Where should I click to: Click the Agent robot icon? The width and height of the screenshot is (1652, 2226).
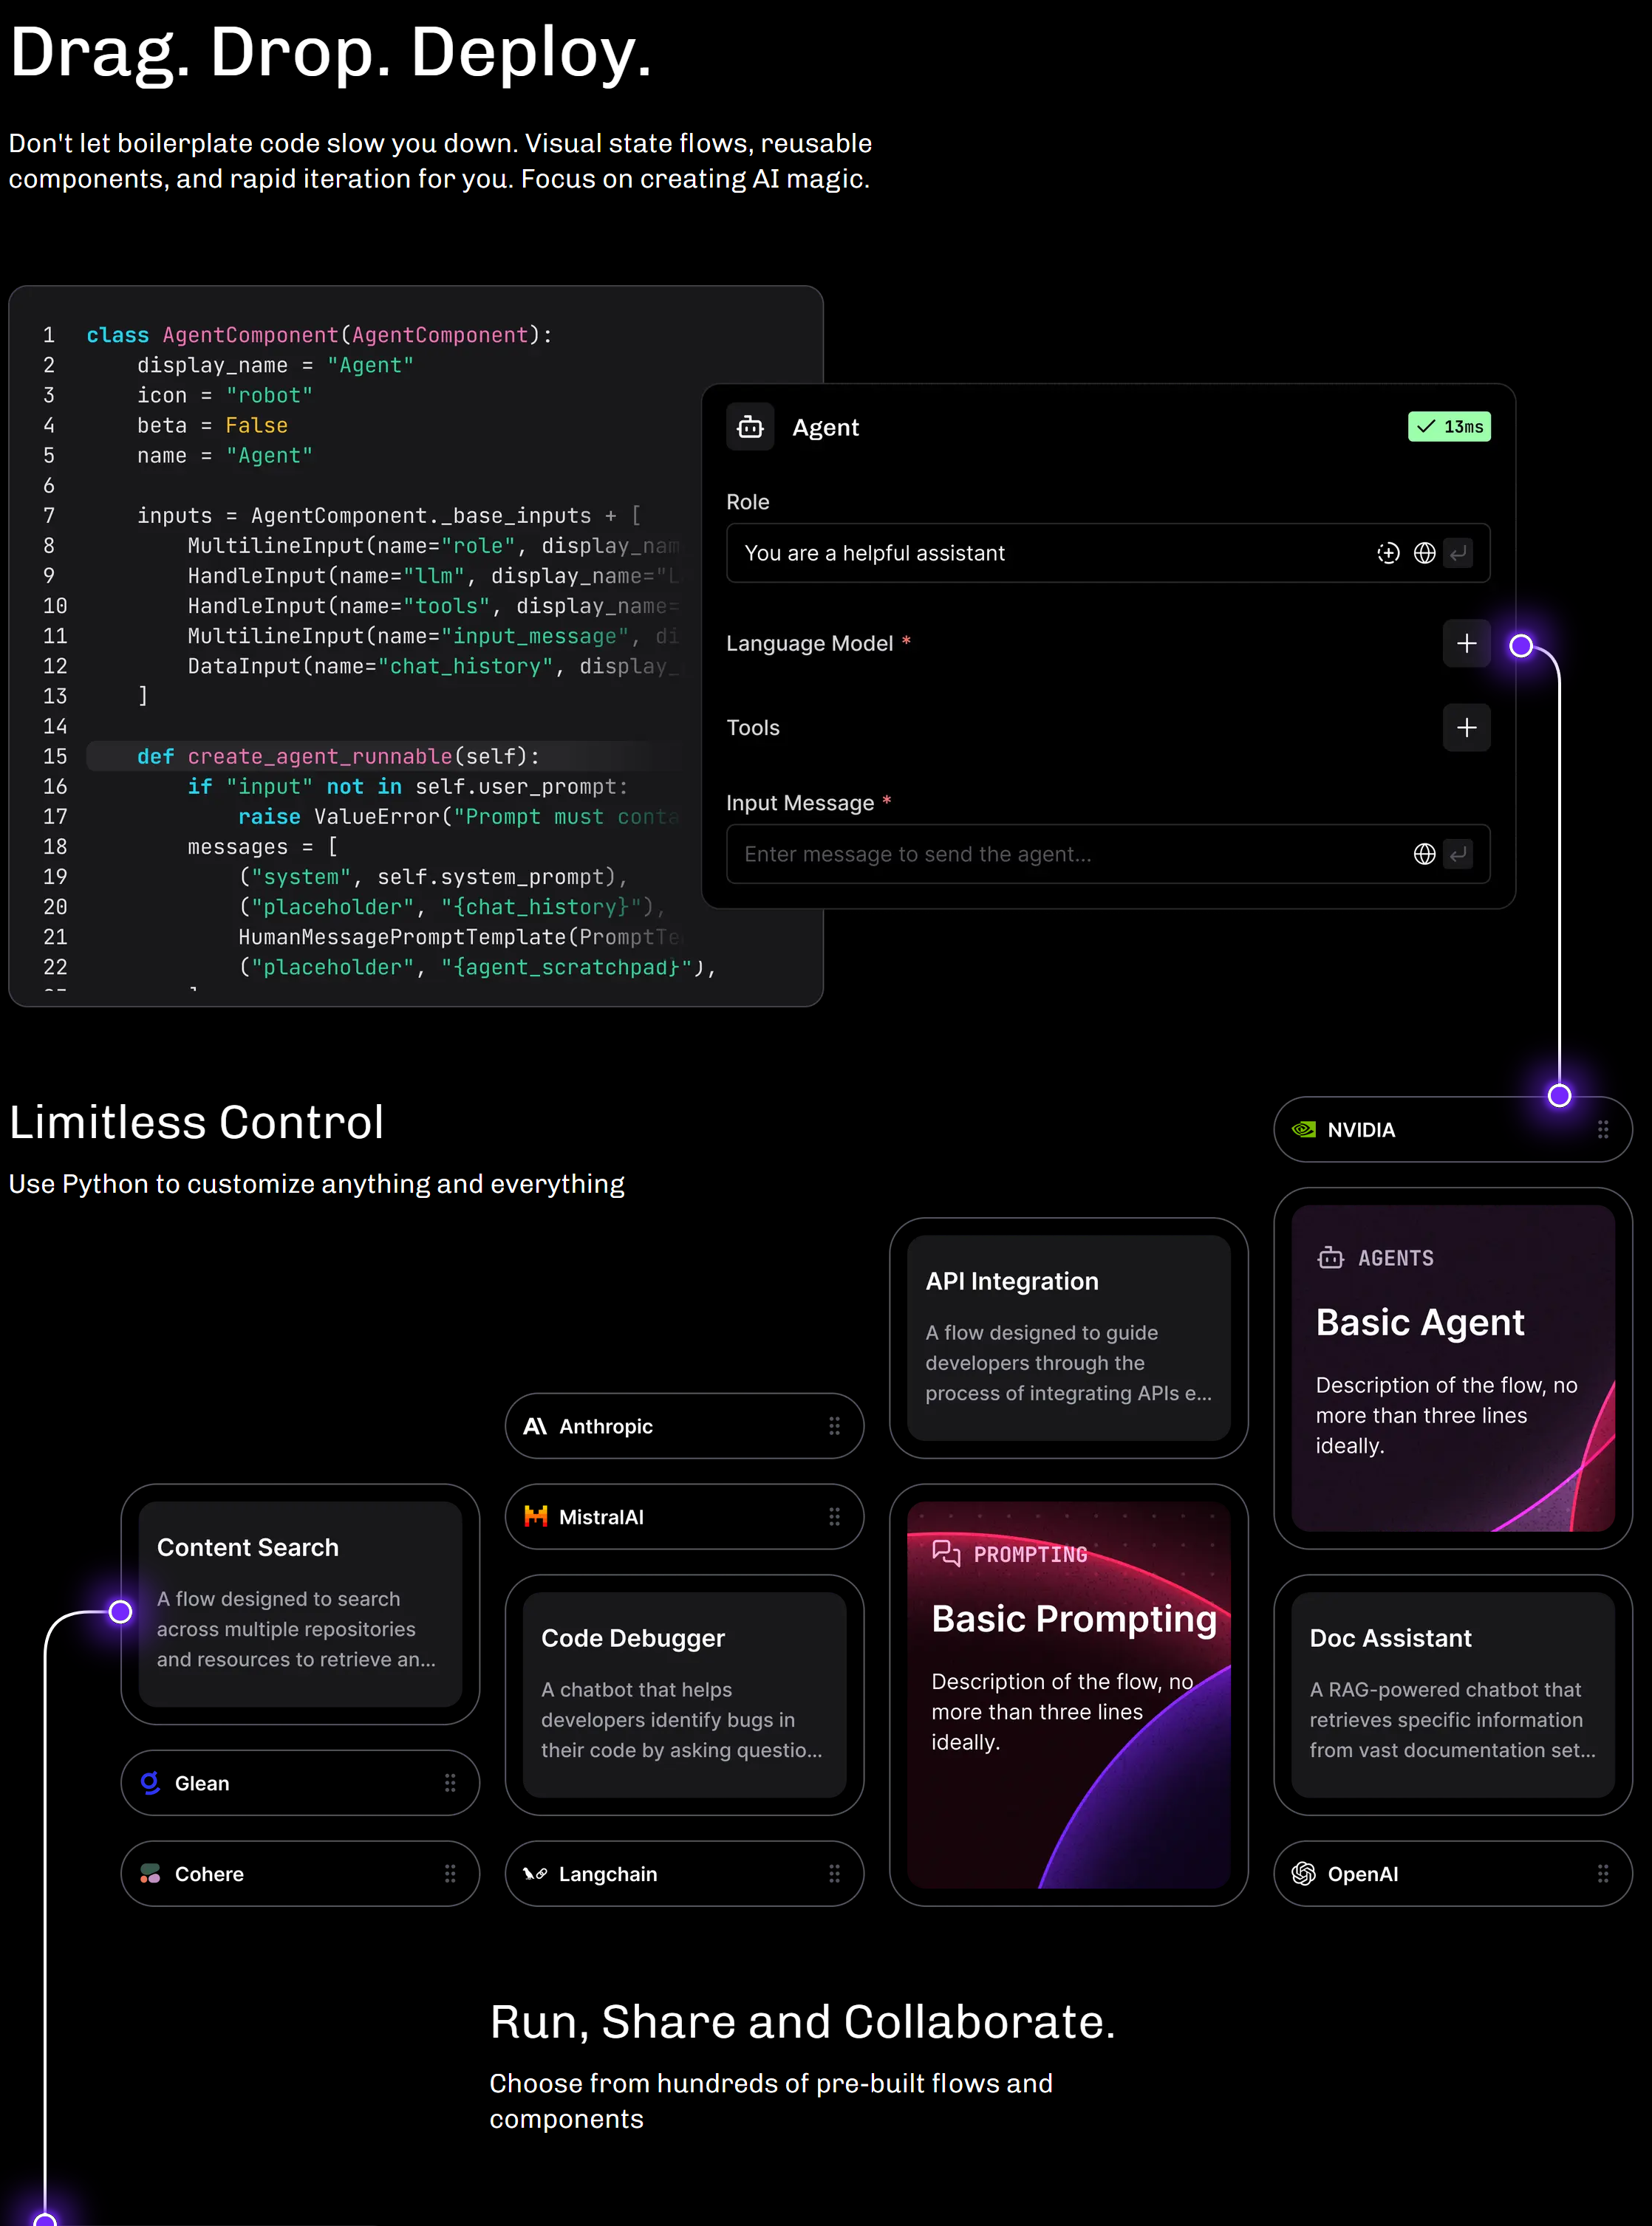coord(750,428)
